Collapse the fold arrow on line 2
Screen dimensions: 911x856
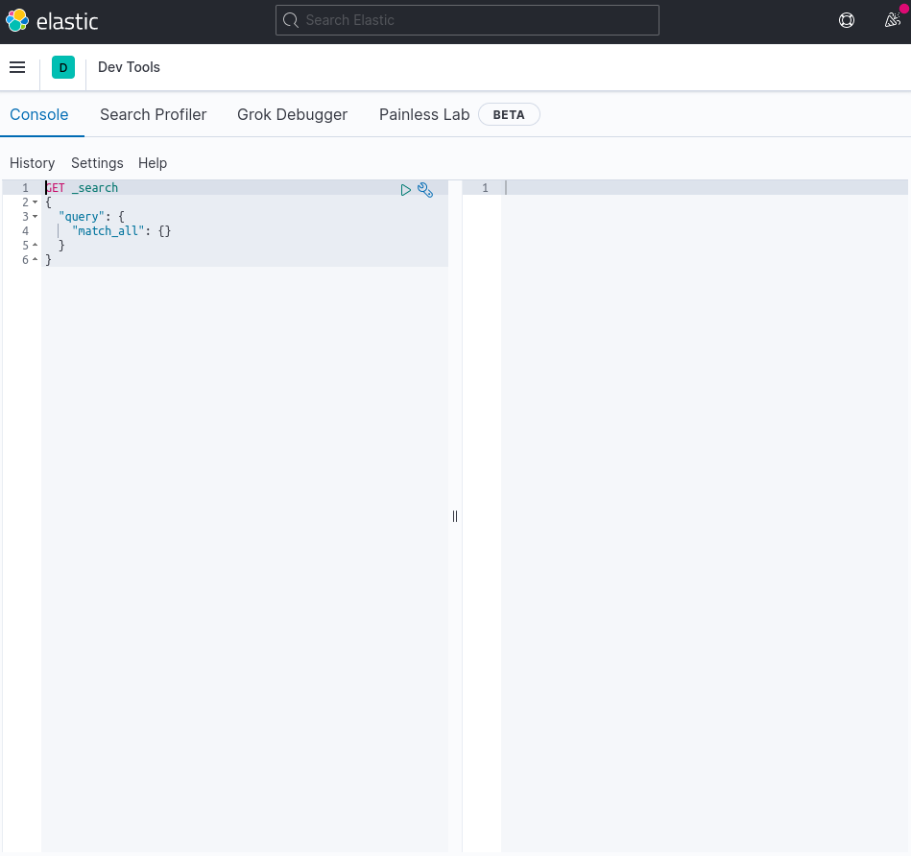[36, 202]
